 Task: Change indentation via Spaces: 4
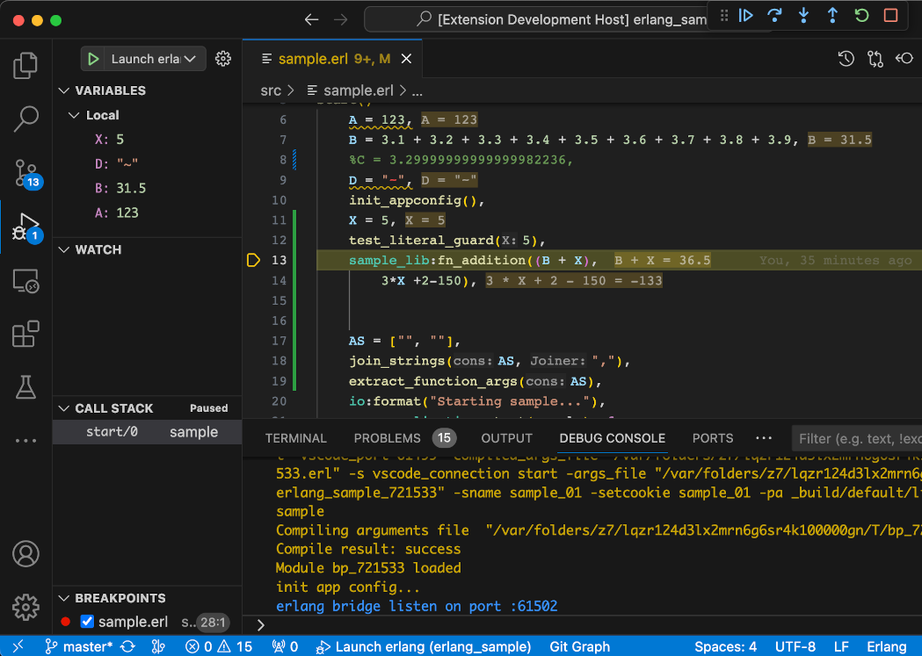point(726,646)
